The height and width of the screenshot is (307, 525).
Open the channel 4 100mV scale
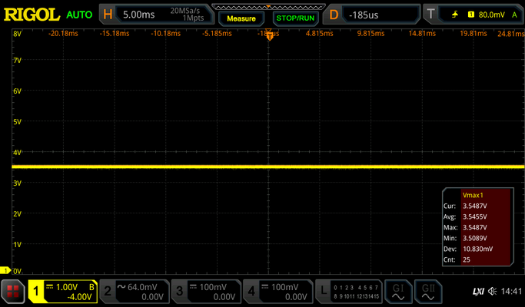point(284,287)
